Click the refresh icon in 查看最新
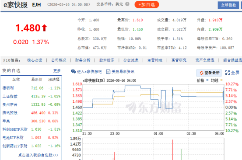Viewport: 242px width, 160px height. (x=201, y=73)
